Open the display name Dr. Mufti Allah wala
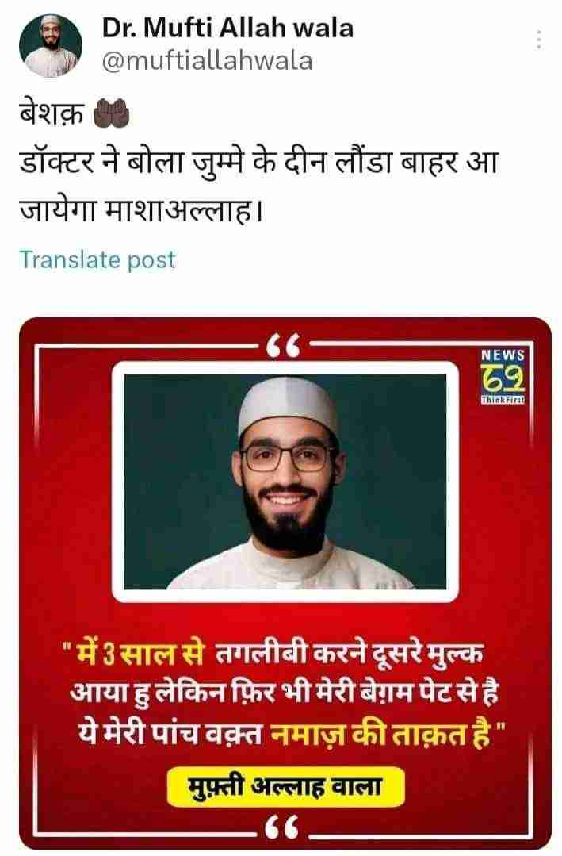Viewport: 562px width, 856px height. pyautogui.click(x=227, y=29)
